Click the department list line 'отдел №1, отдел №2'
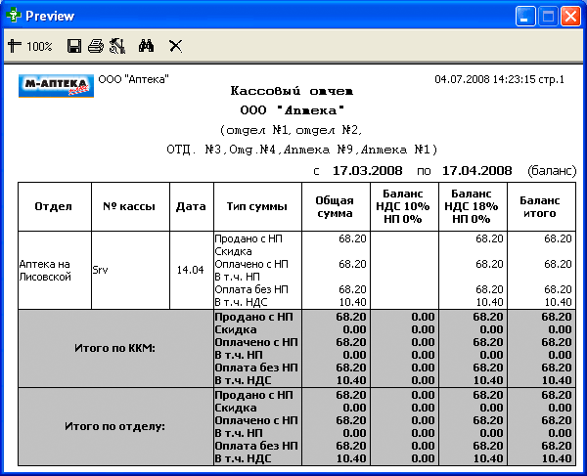The image size is (587, 476). click(291, 130)
